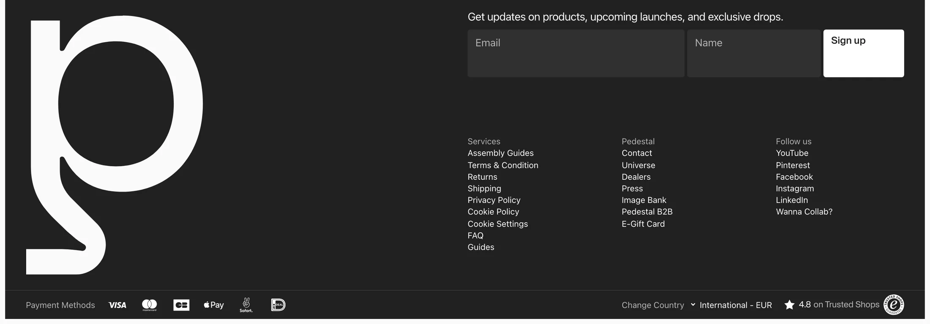Viewport: 930px width, 324px height.
Task: Select International - EUR country option
Action: click(736, 305)
